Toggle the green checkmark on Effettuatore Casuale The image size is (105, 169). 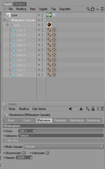pos(45,20)
